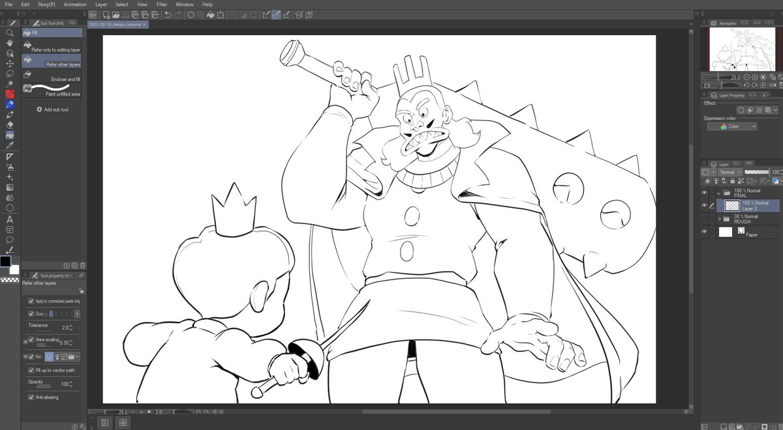Select white sub color swatch
The height and width of the screenshot is (430, 783).
tap(14, 269)
